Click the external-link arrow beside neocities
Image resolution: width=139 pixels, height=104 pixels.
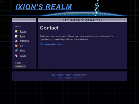click(64, 74)
